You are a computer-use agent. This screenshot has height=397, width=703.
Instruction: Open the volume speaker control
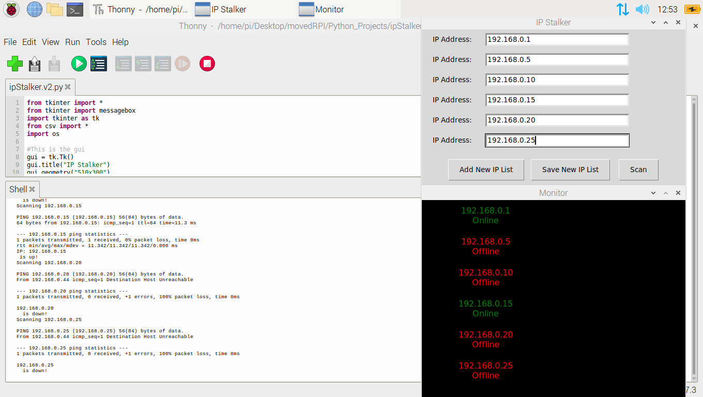pyautogui.click(x=642, y=9)
